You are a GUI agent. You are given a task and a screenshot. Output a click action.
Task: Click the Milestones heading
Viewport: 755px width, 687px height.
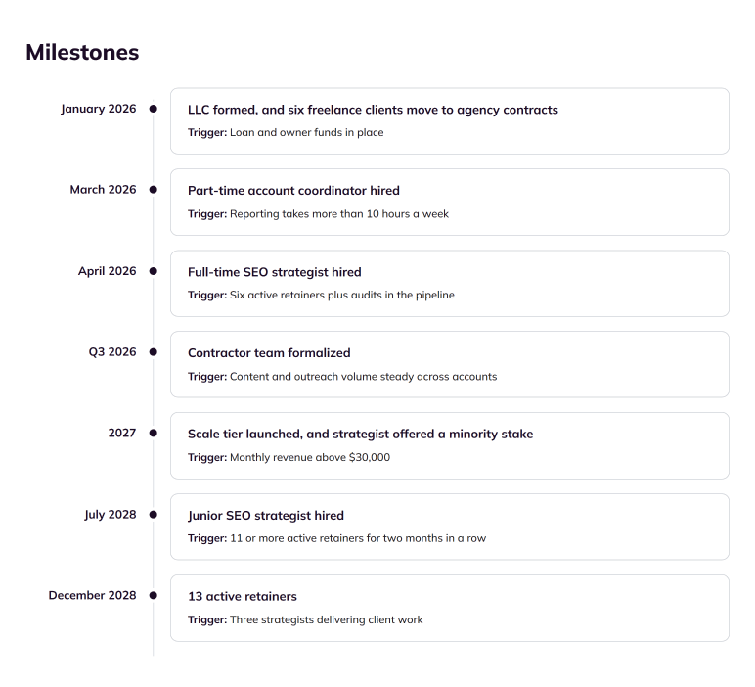pos(82,52)
